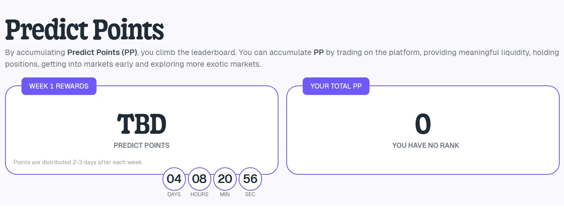Image resolution: width=564 pixels, height=211 pixels.
Task: Click the Predict Points page heading
Action: [x=84, y=30]
